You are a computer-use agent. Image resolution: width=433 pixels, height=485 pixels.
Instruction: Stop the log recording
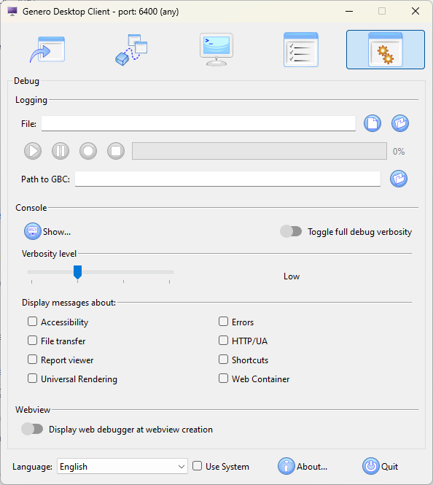point(116,151)
